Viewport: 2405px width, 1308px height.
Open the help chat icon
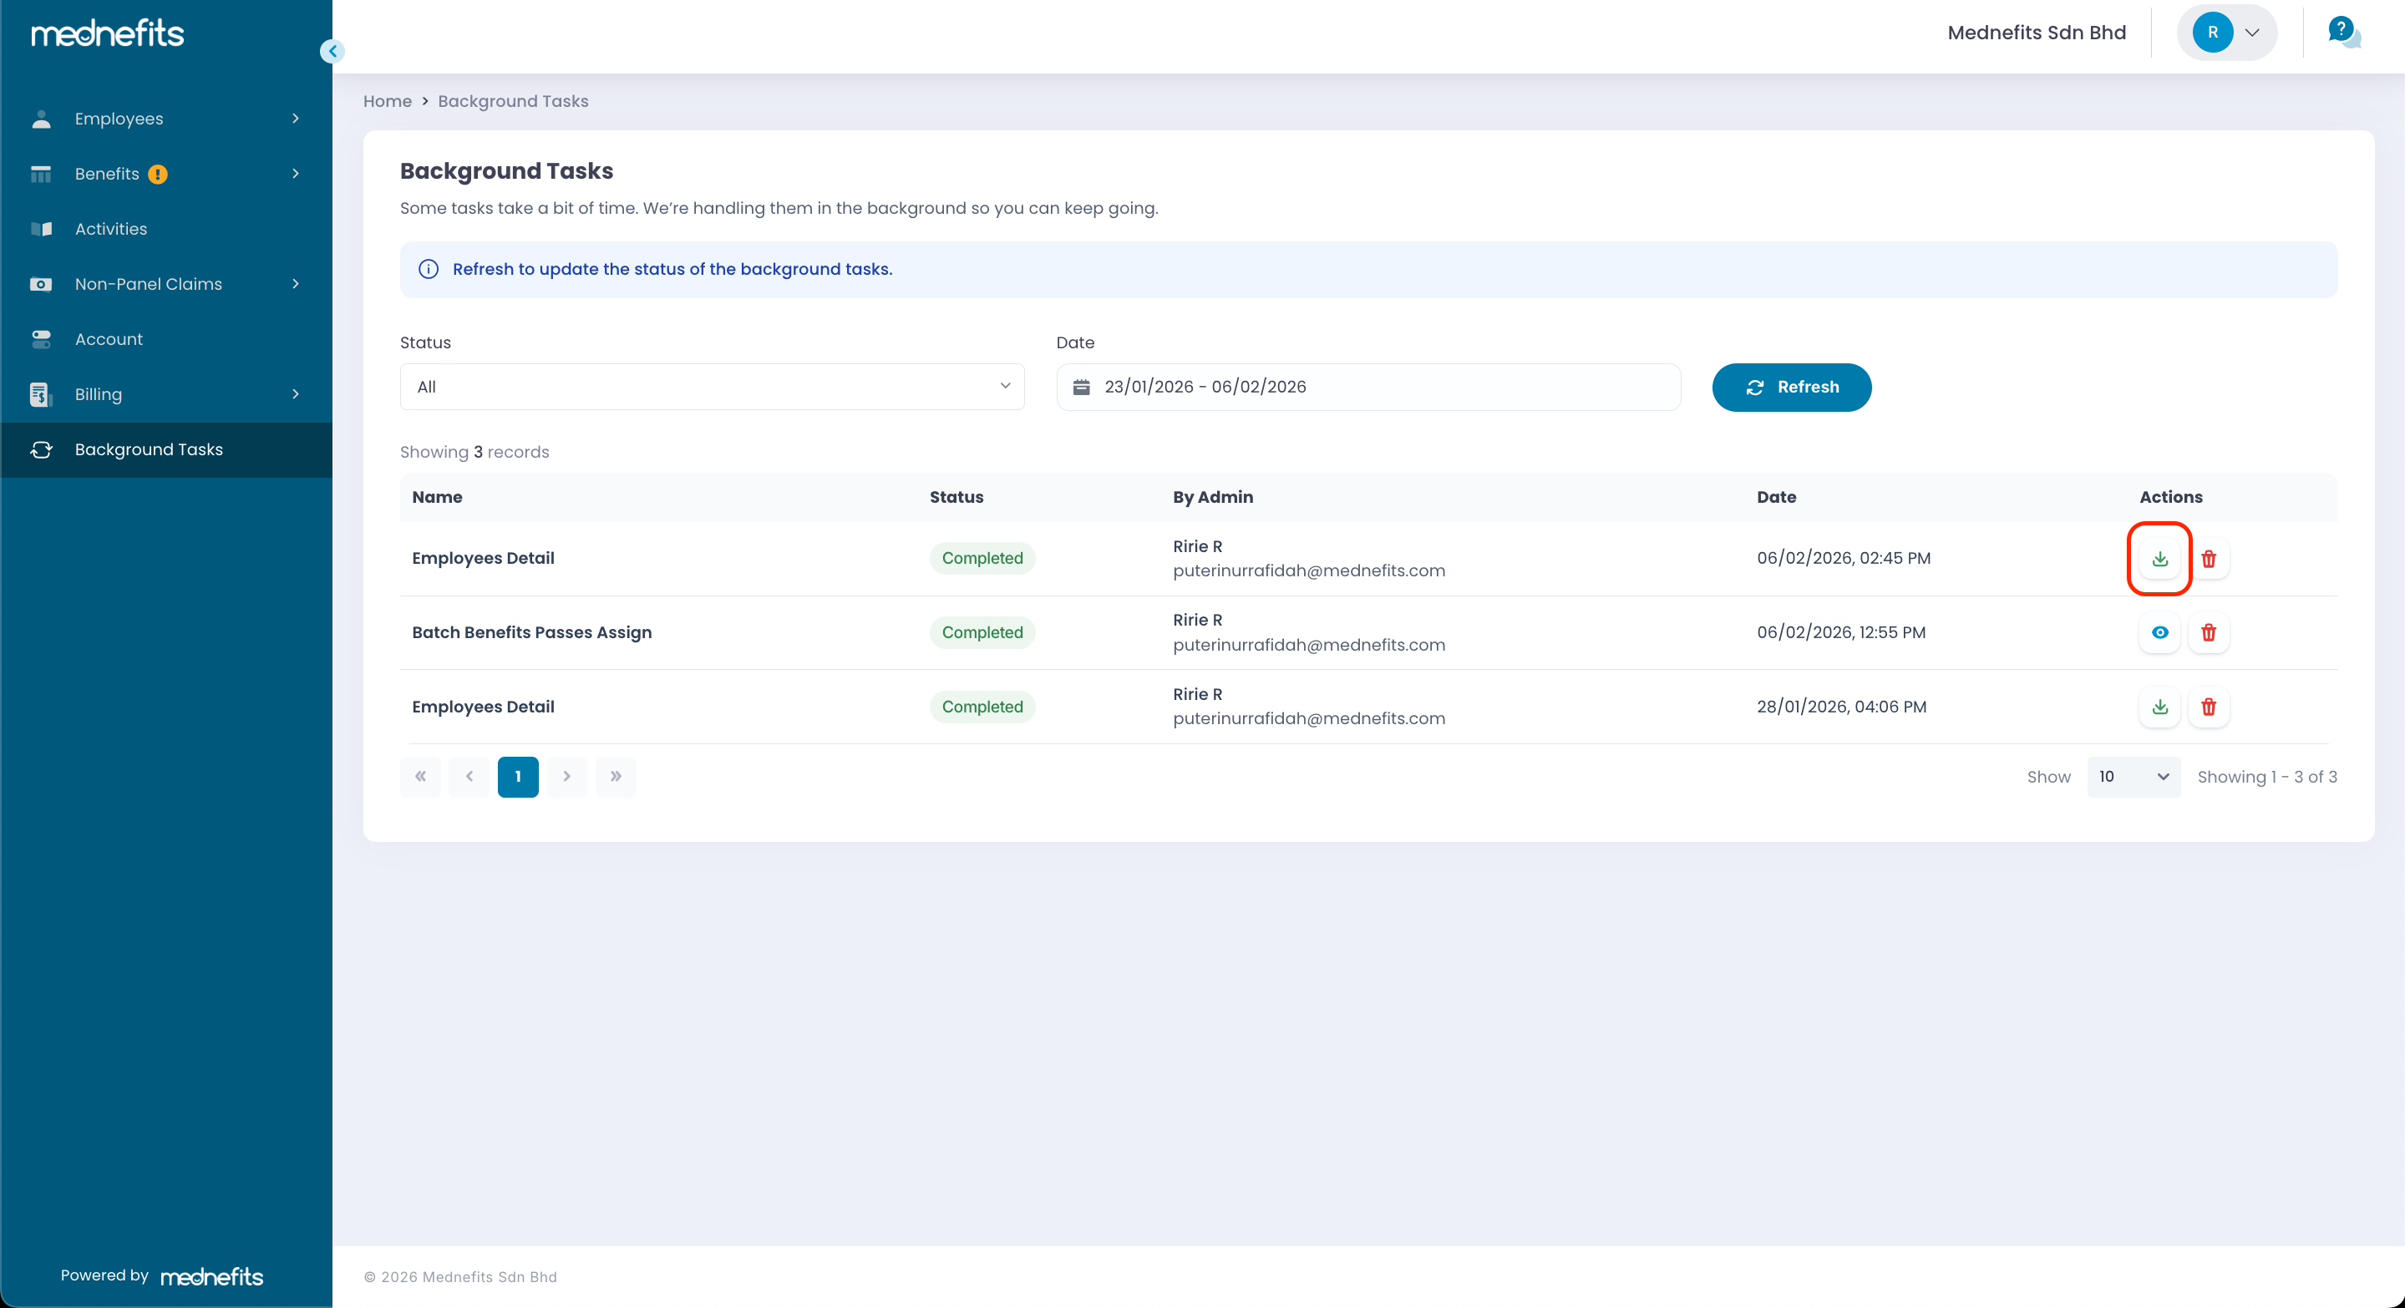click(2342, 33)
